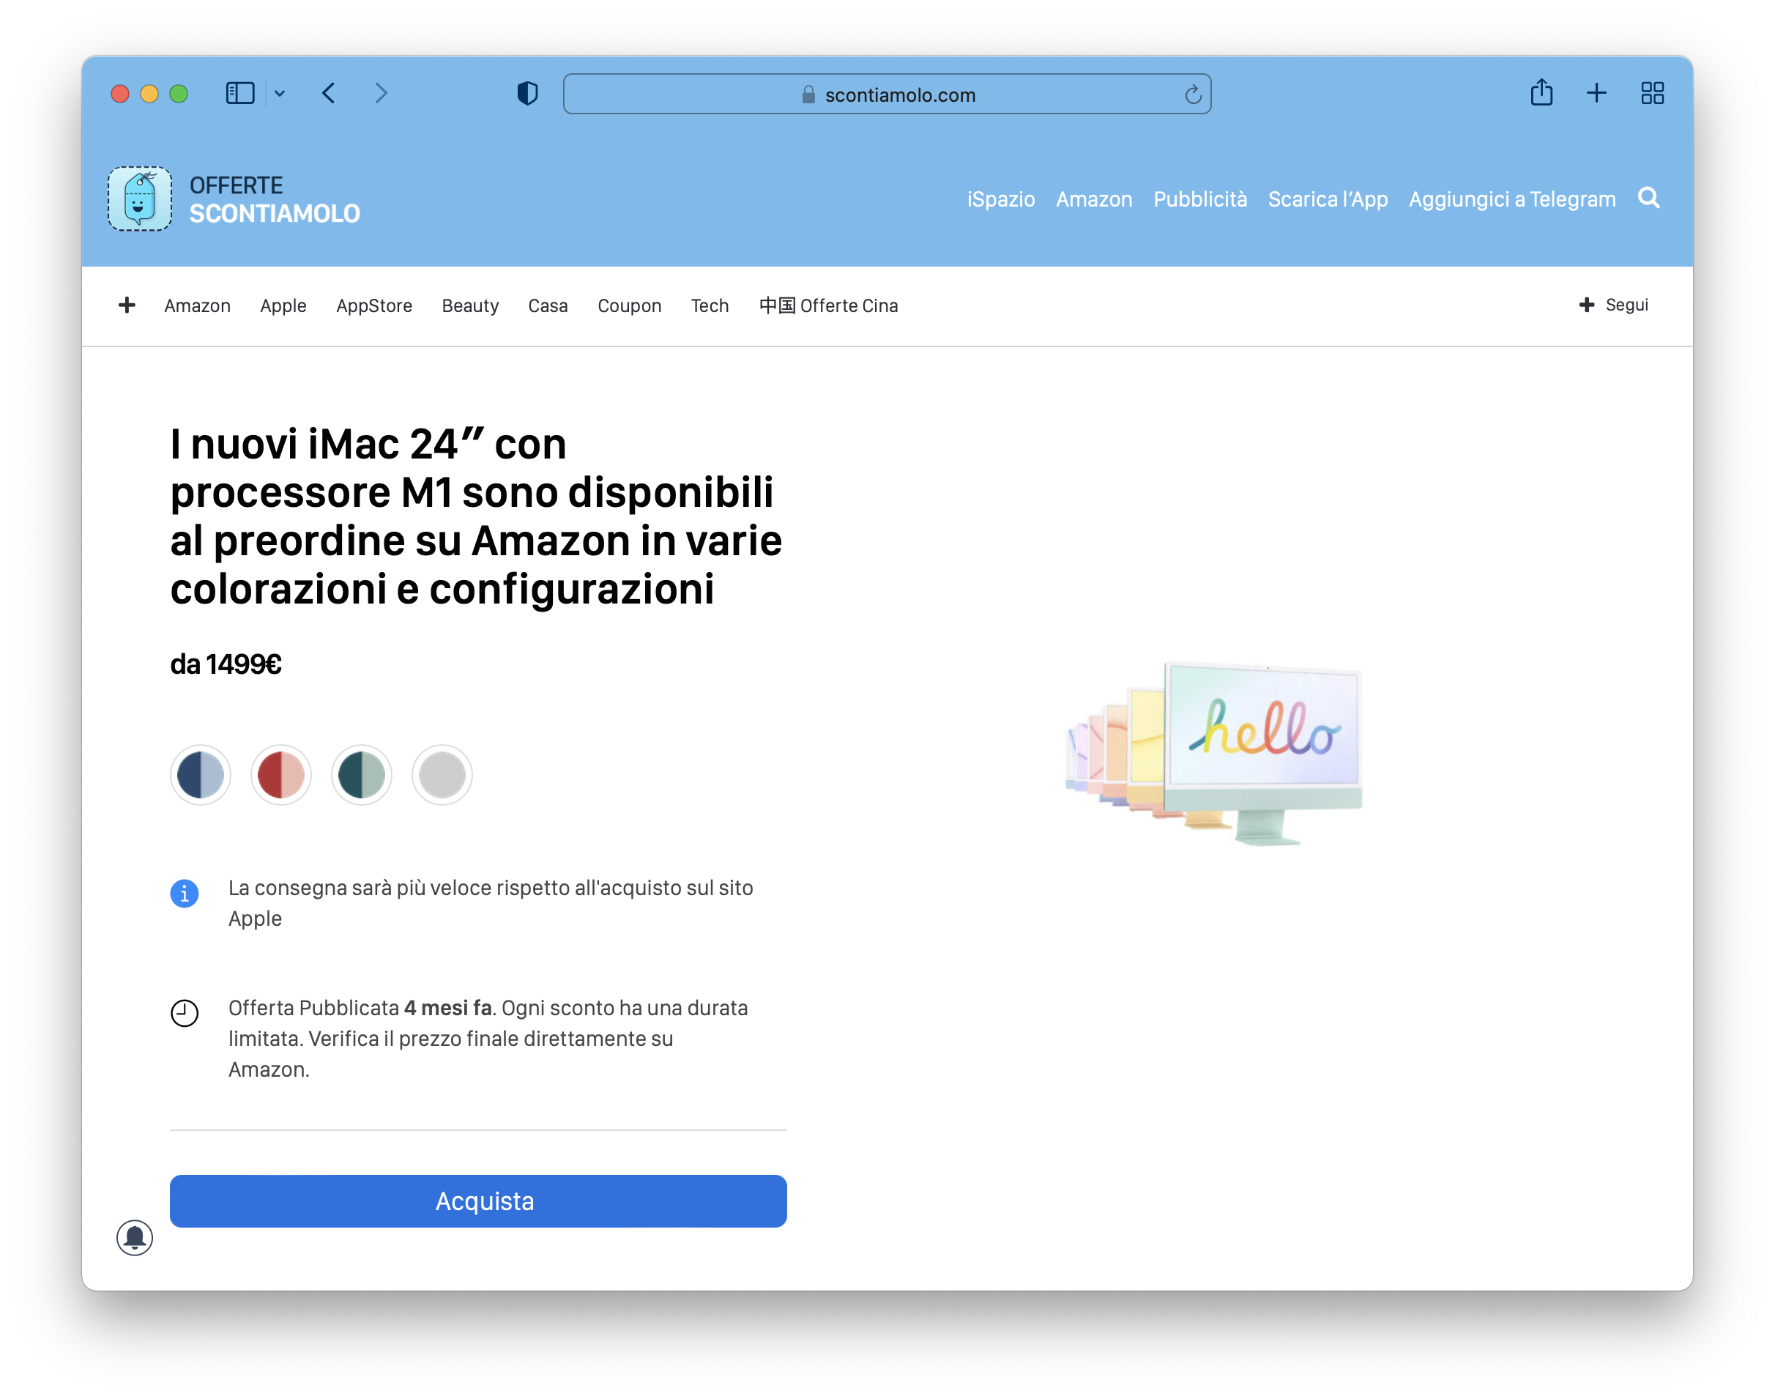Image resolution: width=1775 pixels, height=1399 pixels.
Task: Click the notification bell icon
Action: tap(135, 1237)
